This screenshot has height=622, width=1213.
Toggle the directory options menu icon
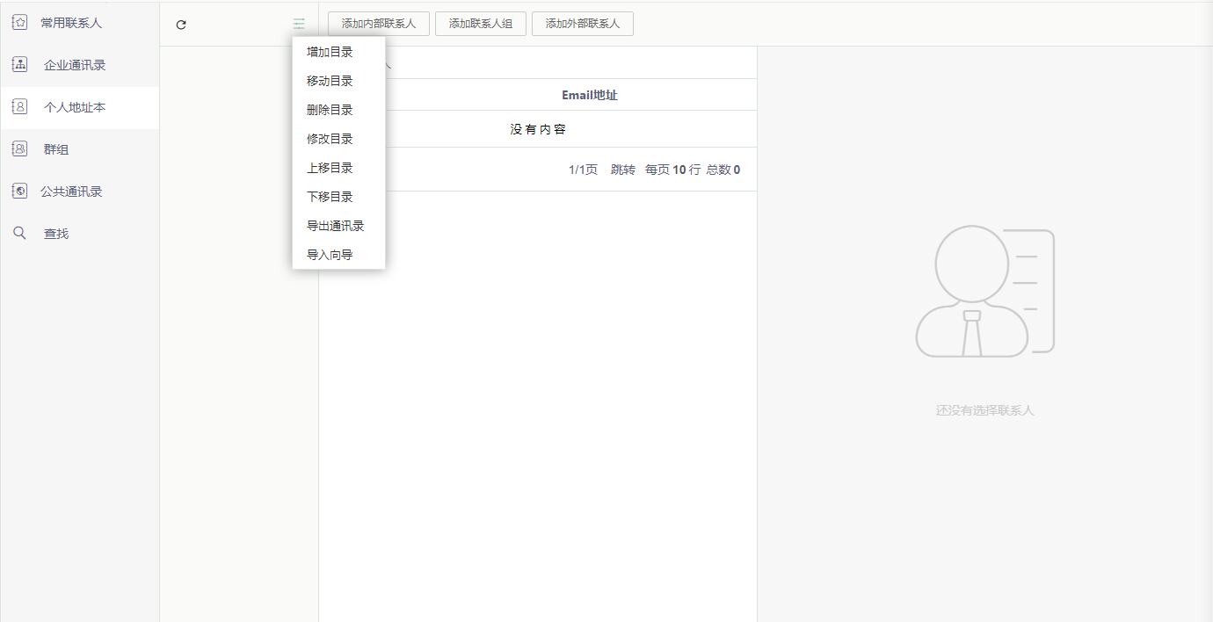[300, 25]
